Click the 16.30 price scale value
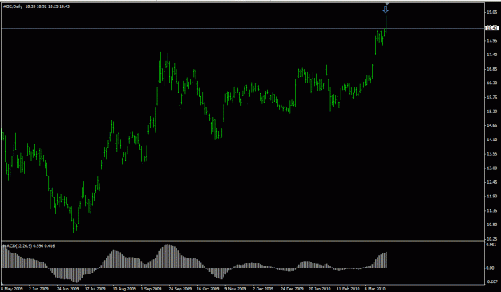 coord(492,83)
